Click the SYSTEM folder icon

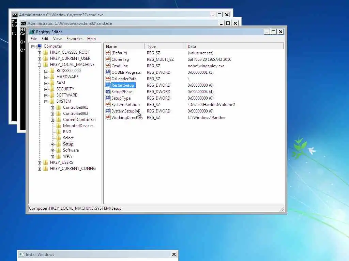52,101
